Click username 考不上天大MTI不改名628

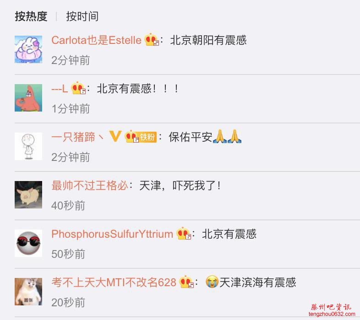coord(114,283)
